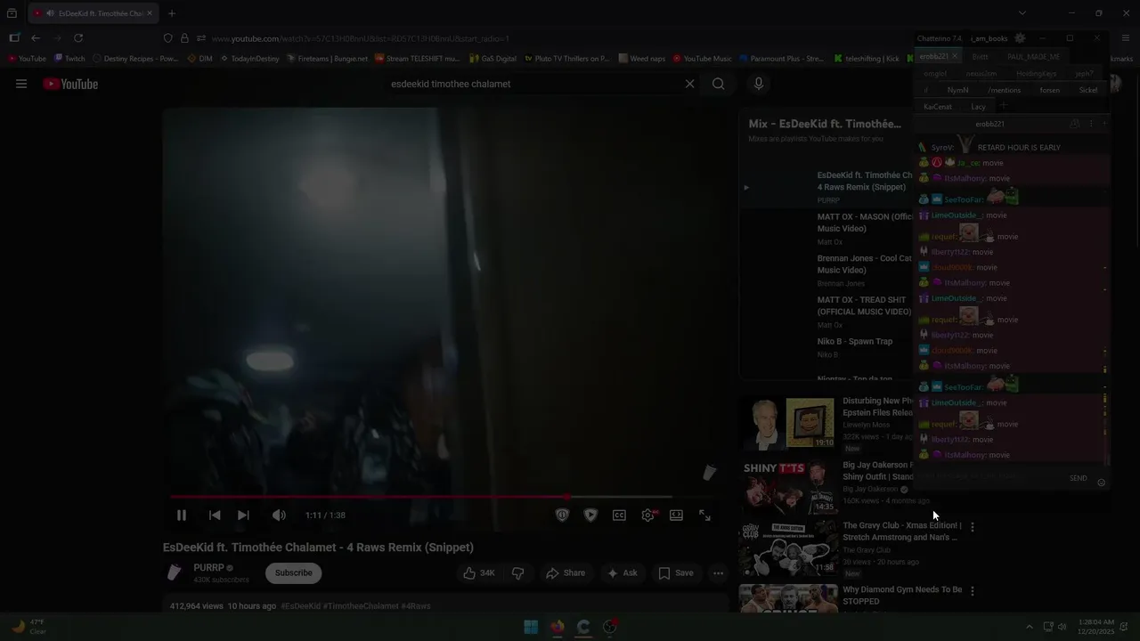The width and height of the screenshot is (1140, 641).
Task: Like the video with thumbs up
Action: coord(478,573)
